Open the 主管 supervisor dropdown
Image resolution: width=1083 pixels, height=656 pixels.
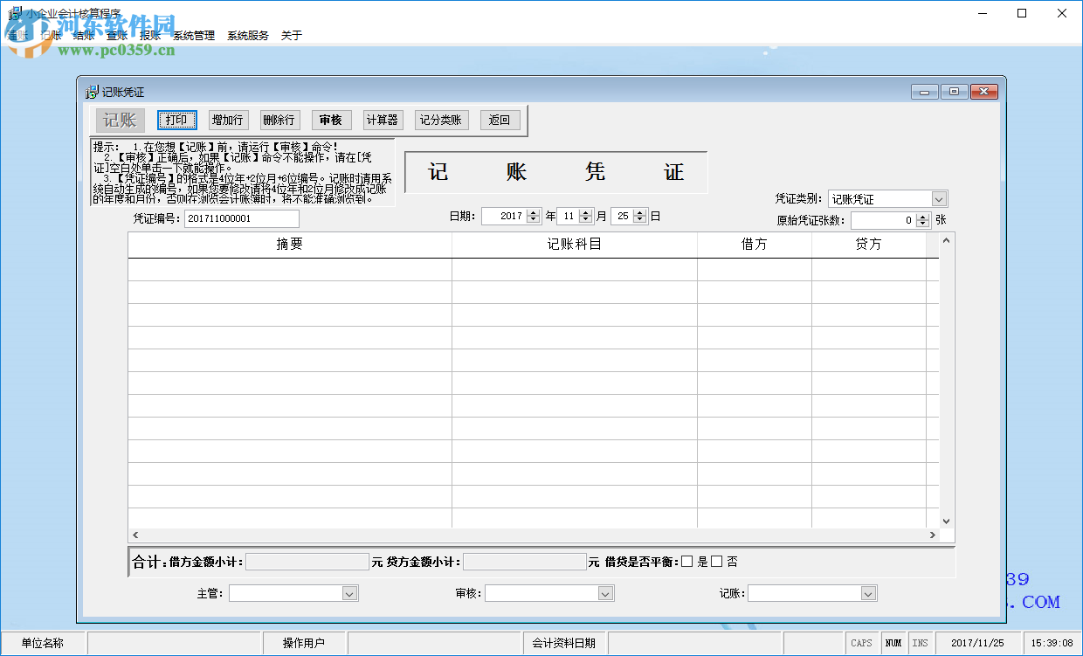(348, 592)
